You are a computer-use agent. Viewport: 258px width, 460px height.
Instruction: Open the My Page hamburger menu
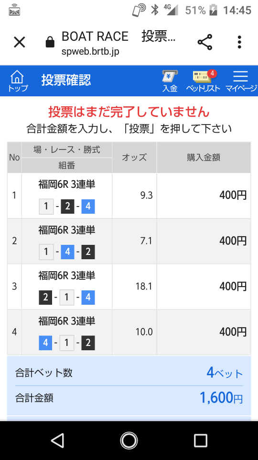[241, 80]
